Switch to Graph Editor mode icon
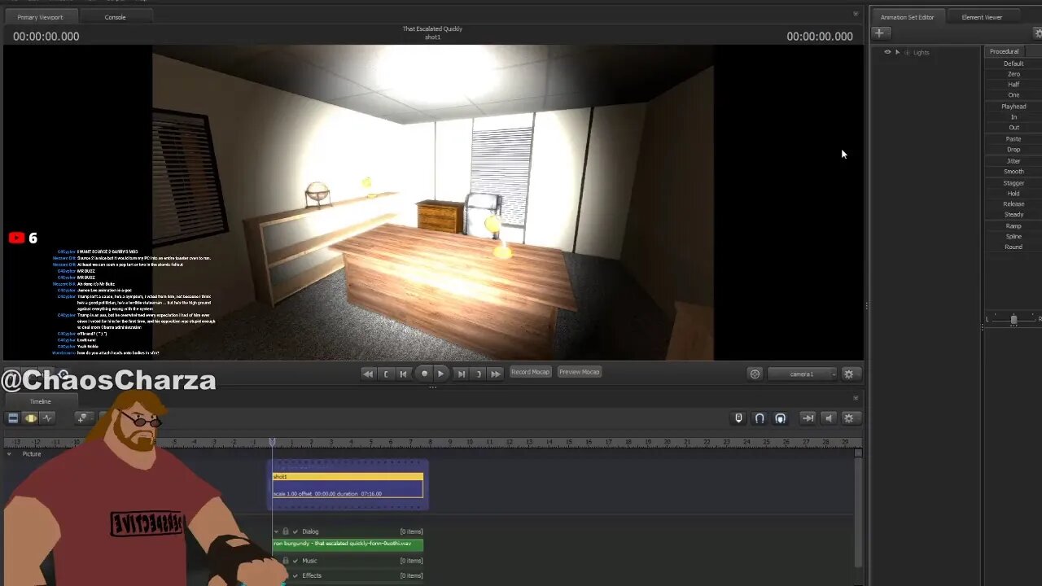 pos(47,418)
